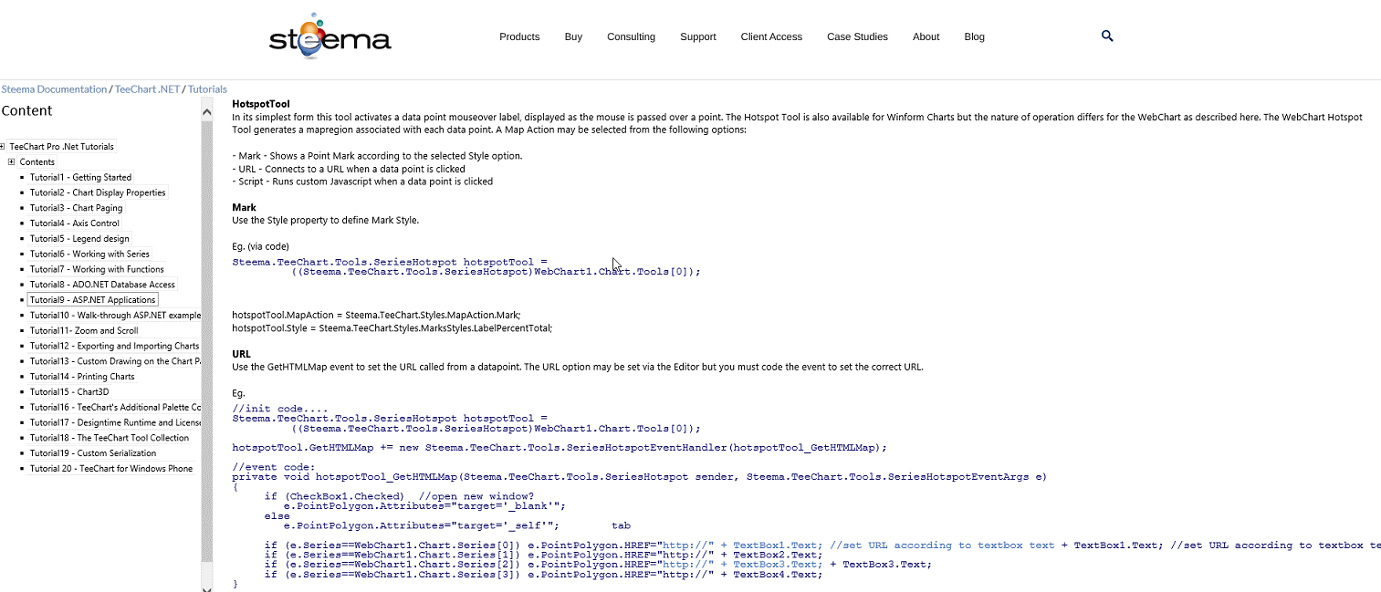
Task: Click the Content sidebar heading
Action: point(26,110)
